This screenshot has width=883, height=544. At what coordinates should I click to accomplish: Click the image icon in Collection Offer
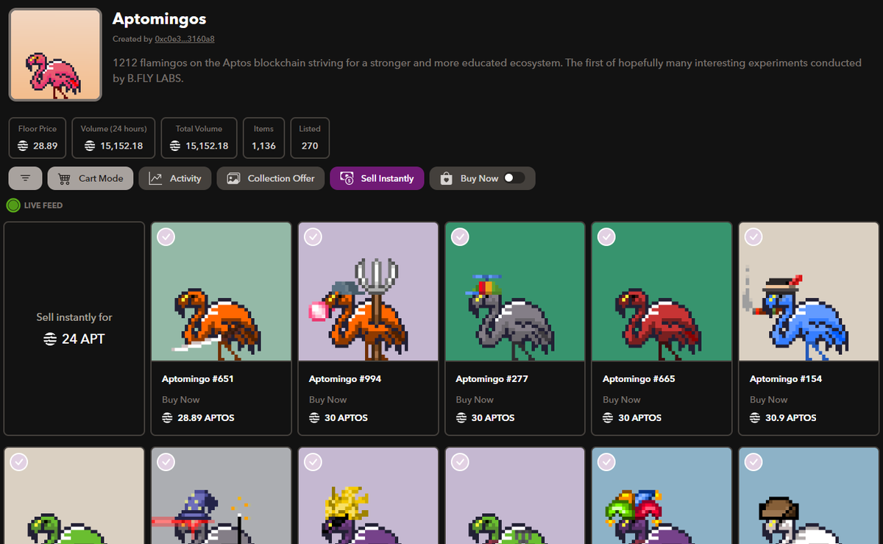[233, 178]
